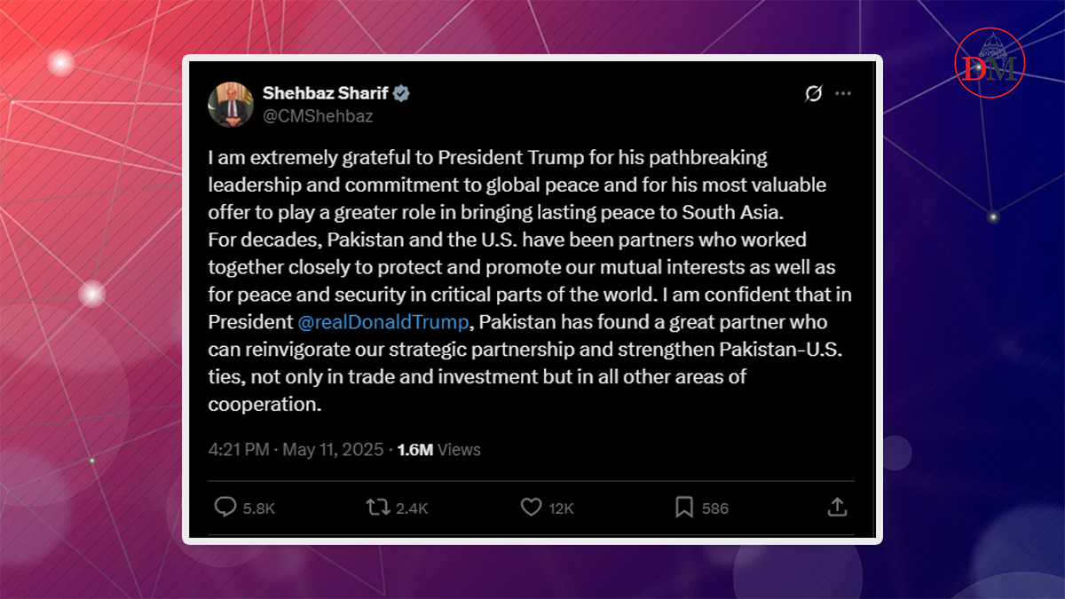Viewport: 1065px width, 599px height.
Task: Click the 4:21 PM timestamp
Action: pyautogui.click(x=239, y=450)
